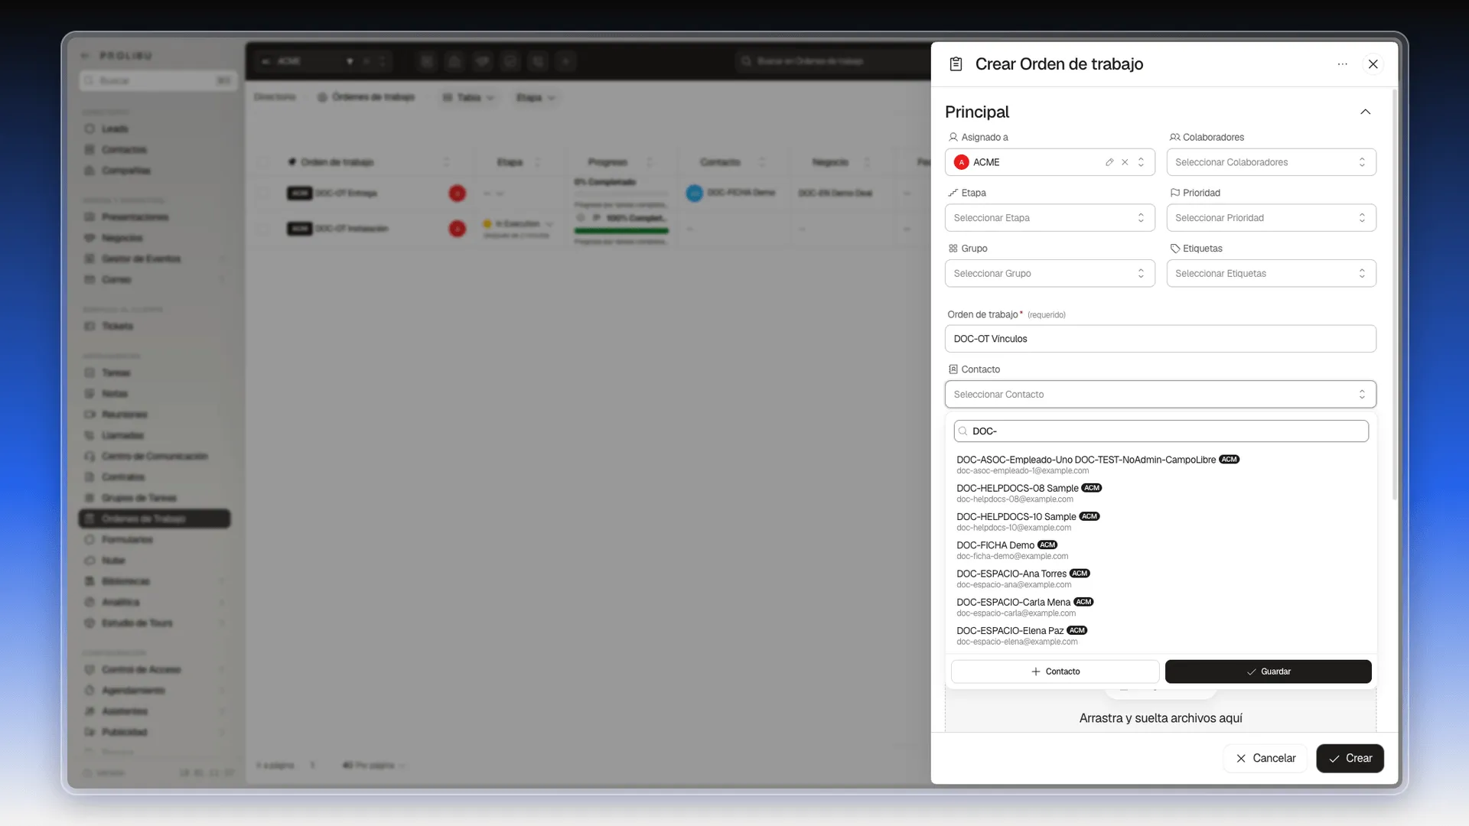Select contact DOC-ESPACIO-Ana Torres
1469x826 pixels.
[x=1160, y=578]
